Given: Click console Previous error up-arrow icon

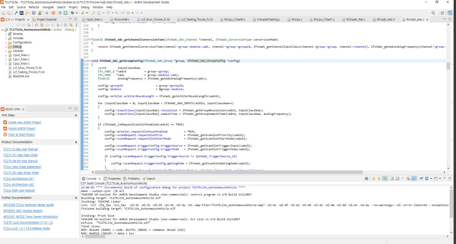Looking at the screenshot, I should click(379, 178).
